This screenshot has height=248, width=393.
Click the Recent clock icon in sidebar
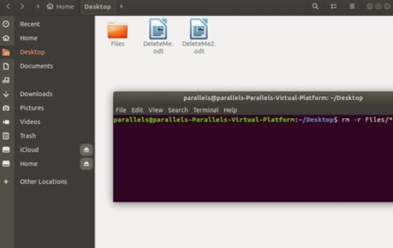click(x=6, y=24)
